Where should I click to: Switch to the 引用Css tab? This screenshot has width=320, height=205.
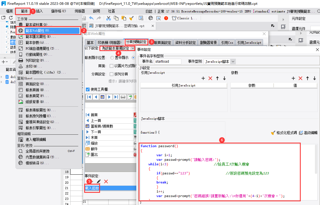click(x=227, y=43)
